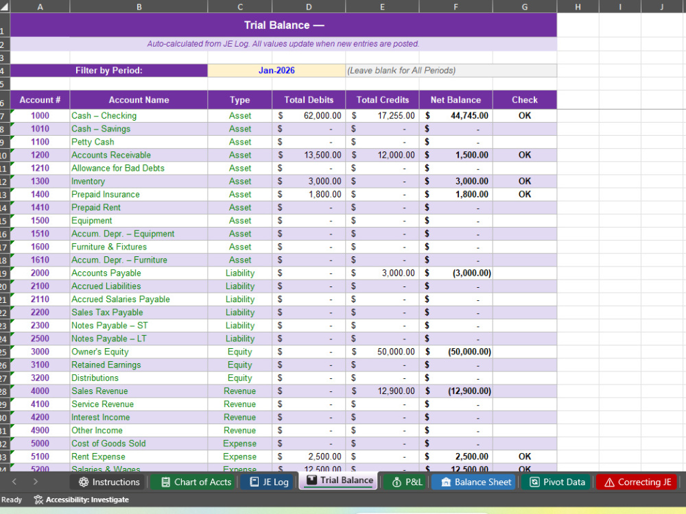
Task: Select the Prepaid Insurance cell
Action: [139, 195]
